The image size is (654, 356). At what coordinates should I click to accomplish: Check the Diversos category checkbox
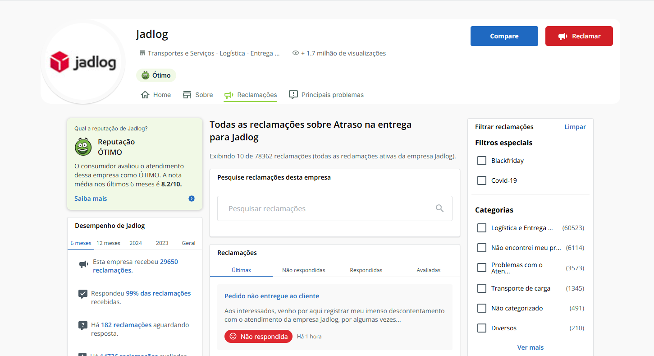coord(482,328)
